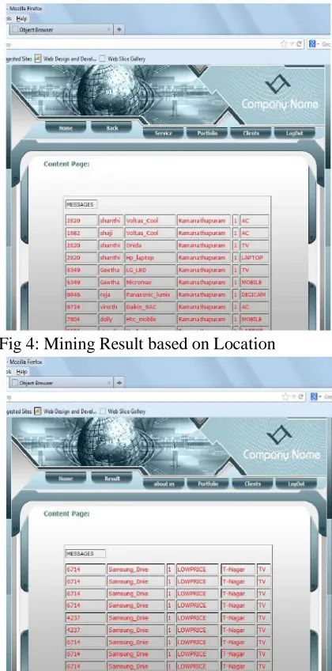This screenshot has width=332, height=671.
Task: Open new tab with plus in top window
Action: (x=119, y=29)
